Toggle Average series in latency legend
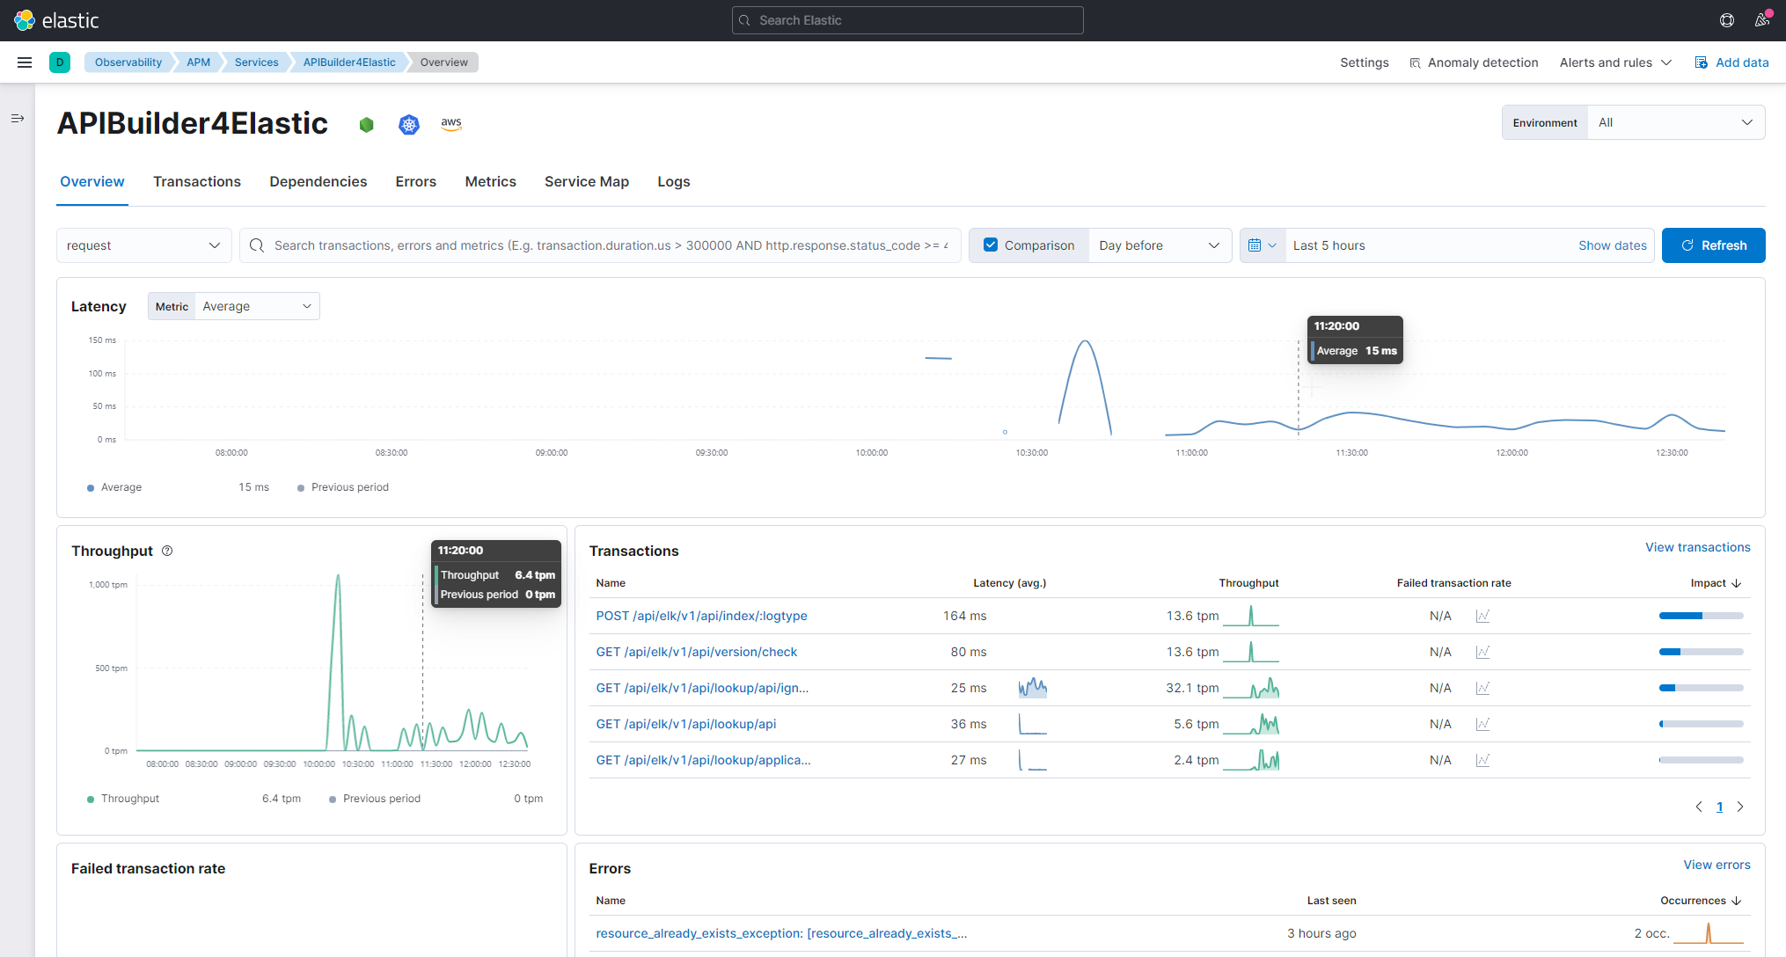This screenshot has height=957, width=1786. (121, 487)
